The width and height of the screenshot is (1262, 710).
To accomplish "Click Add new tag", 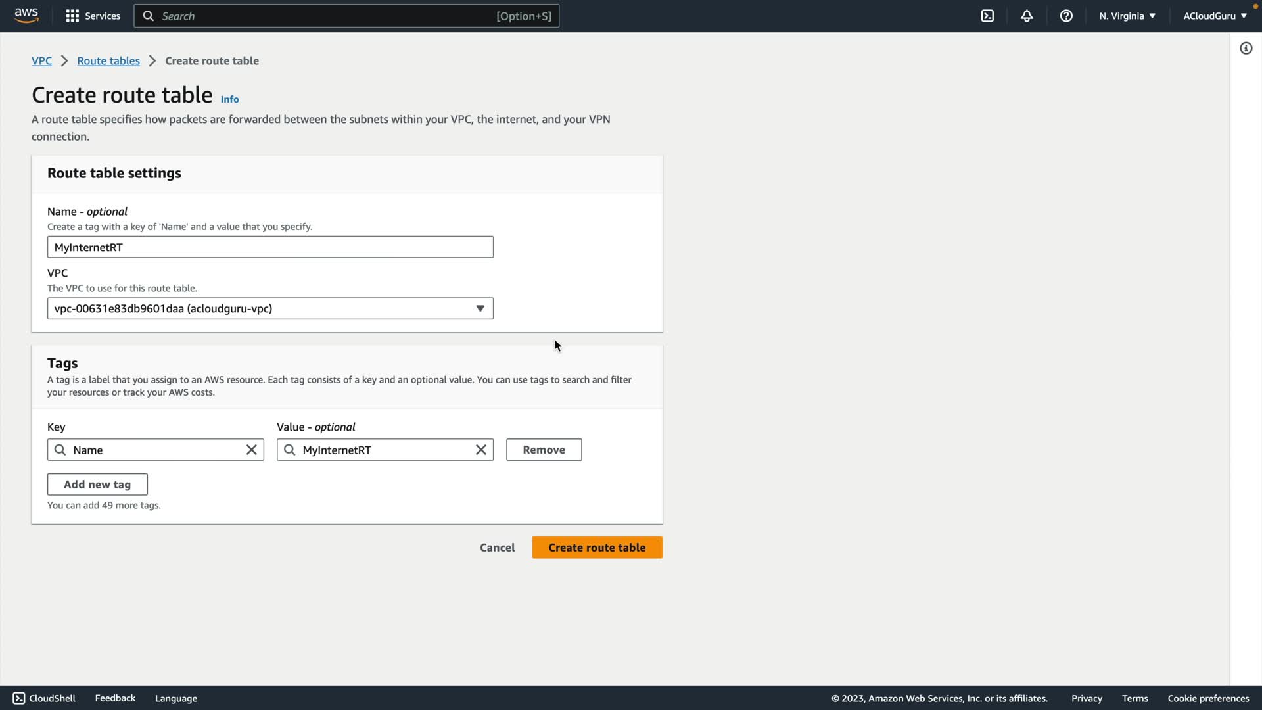I will (x=97, y=485).
